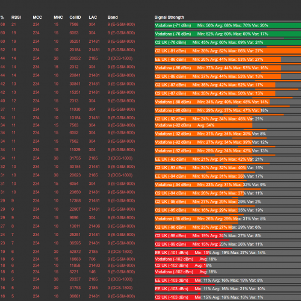This screenshot has width=301, height=301.
Task: Select CellID 11030 cell
Action: 75,110
